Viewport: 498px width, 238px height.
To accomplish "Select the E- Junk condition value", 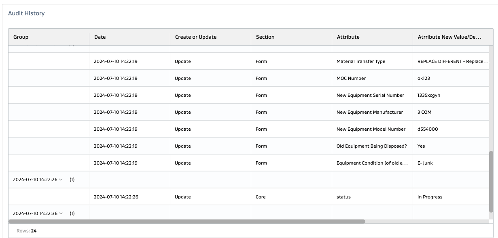I will pyautogui.click(x=425, y=163).
